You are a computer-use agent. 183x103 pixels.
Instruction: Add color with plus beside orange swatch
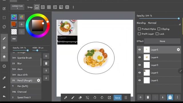coord(22,24)
